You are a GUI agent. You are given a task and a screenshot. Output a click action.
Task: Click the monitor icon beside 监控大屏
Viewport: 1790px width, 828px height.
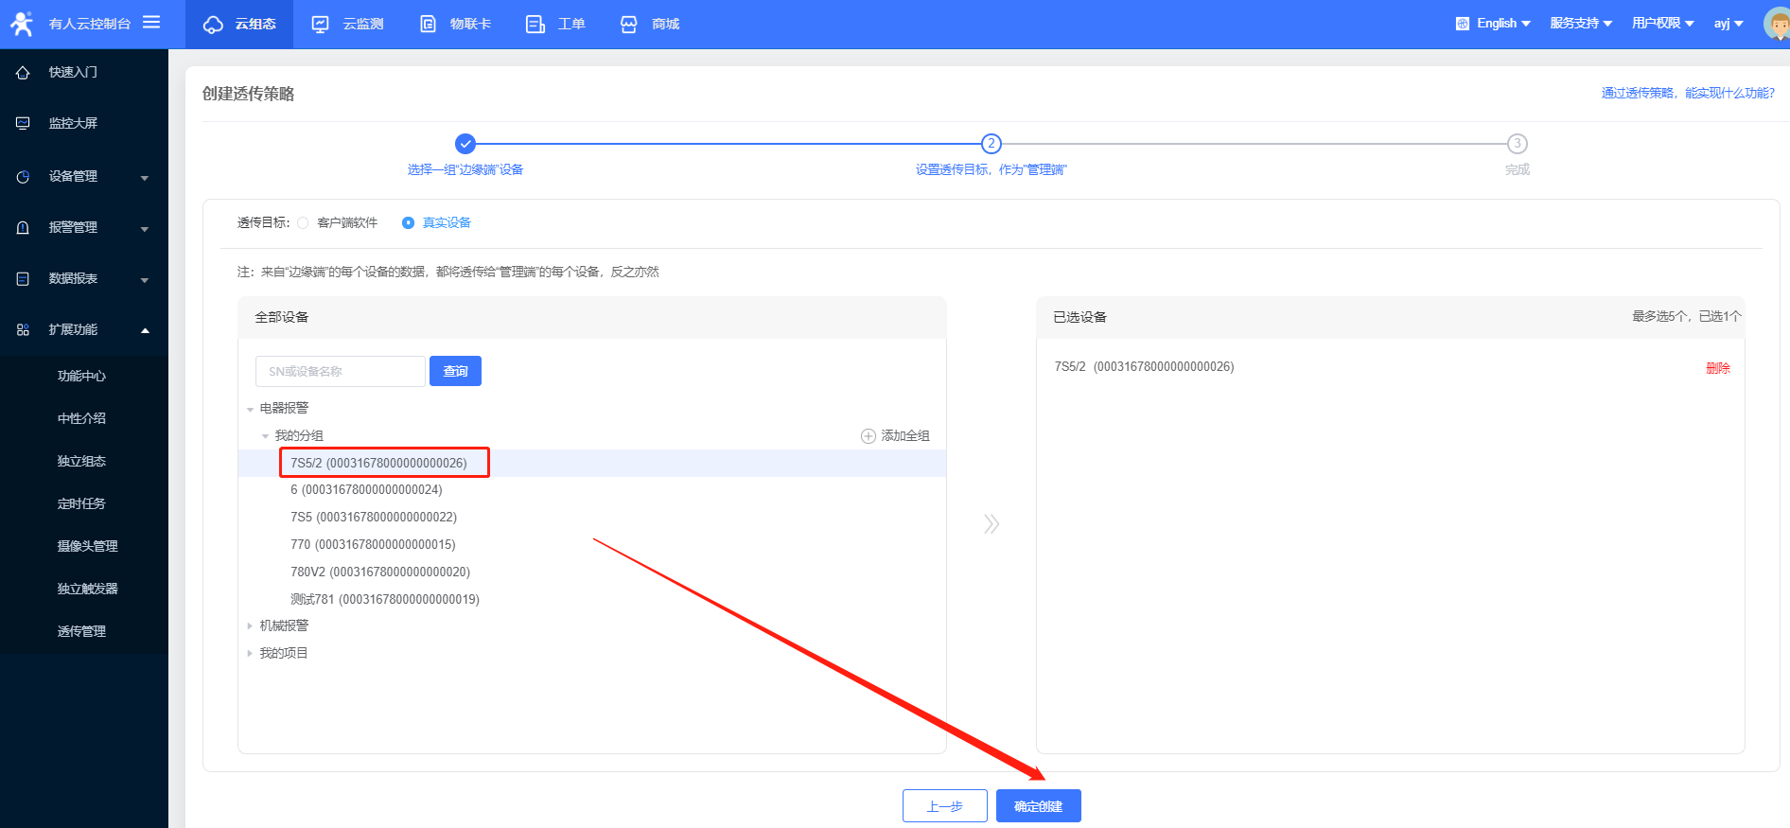(x=23, y=124)
